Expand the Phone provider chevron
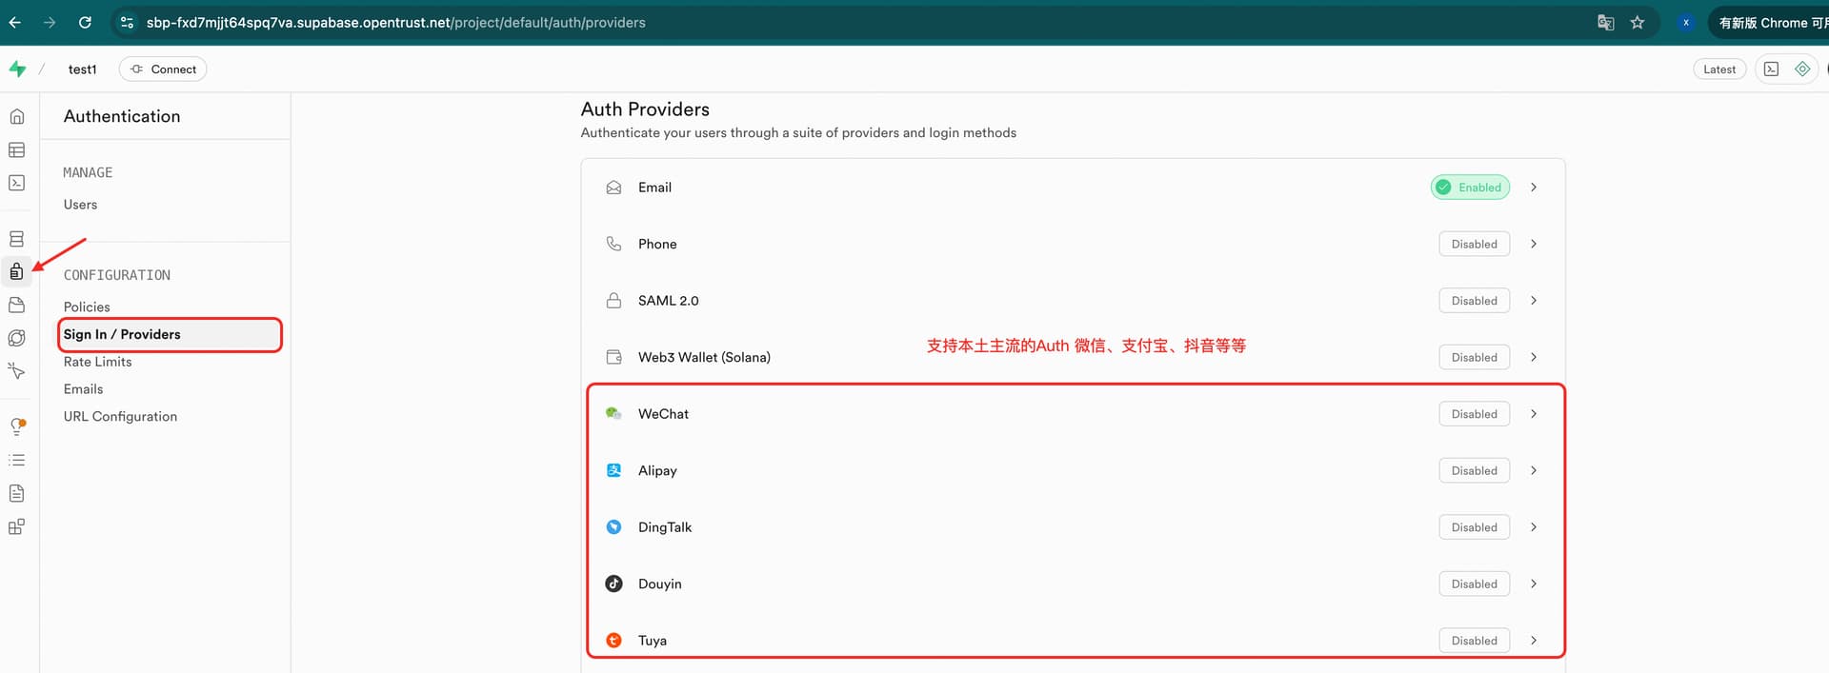Viewport: 1829px width, 673px height. (1533, 244)
